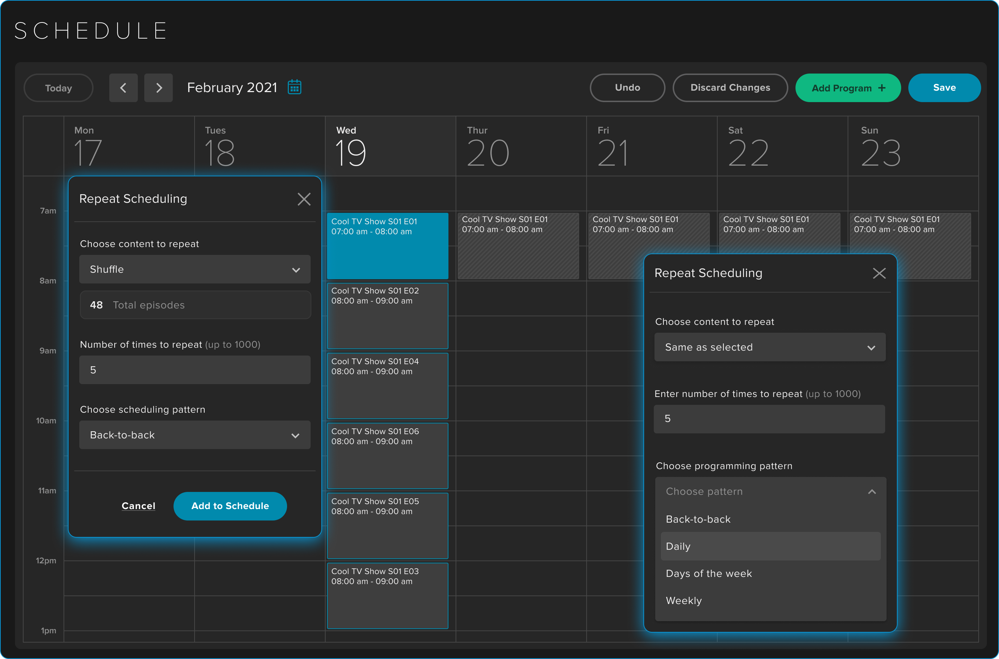
Task: Close the left Repeat Scheduling dialog
Action: pos(303,199)
